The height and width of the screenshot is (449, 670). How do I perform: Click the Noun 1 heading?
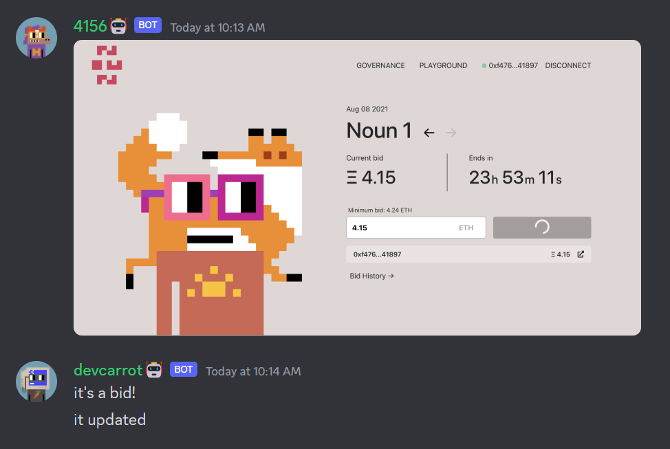379,131
